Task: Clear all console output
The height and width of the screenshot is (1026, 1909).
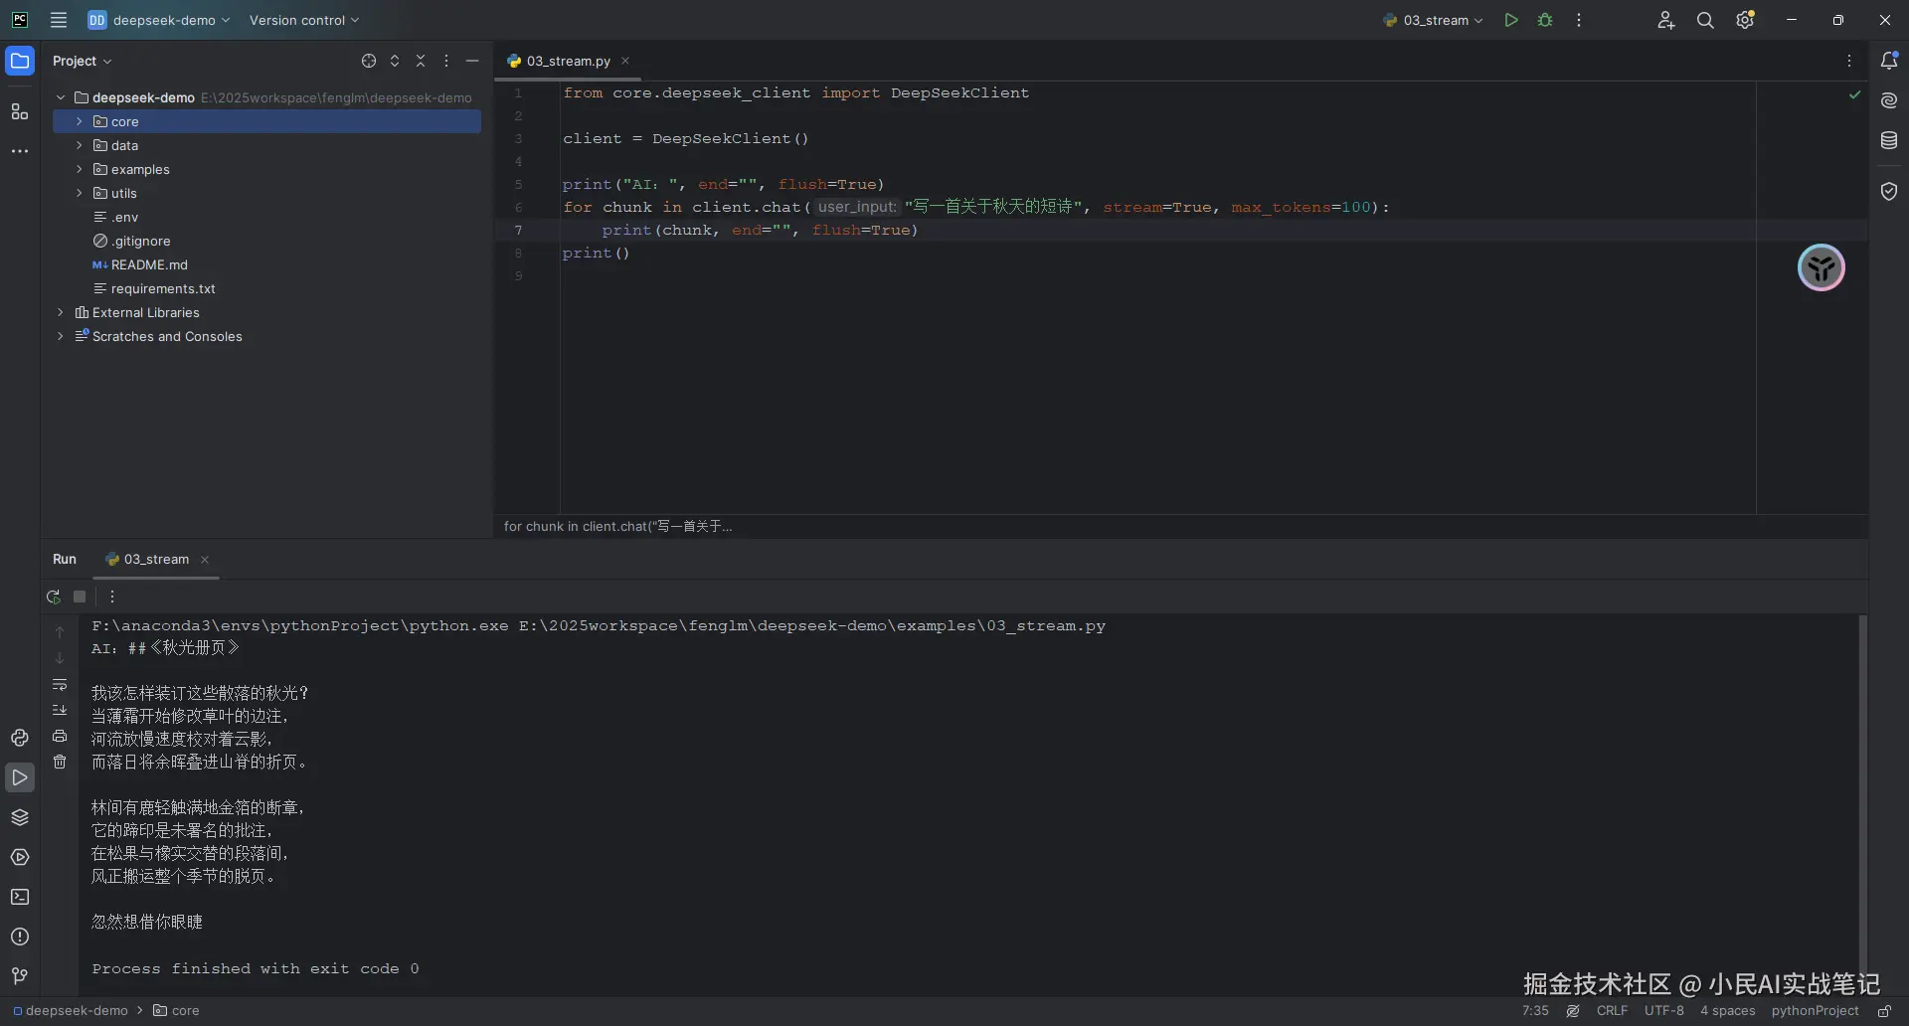Action: click(60, 762)
